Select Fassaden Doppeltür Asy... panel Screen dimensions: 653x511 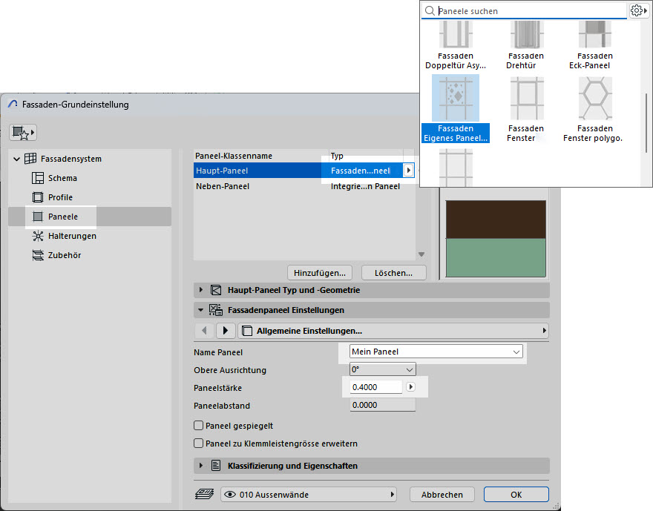pos(456,46)
